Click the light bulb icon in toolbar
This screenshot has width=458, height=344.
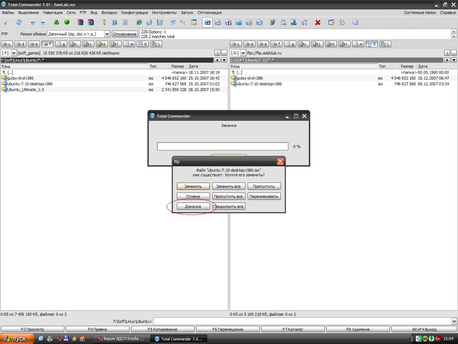point(5,22)
